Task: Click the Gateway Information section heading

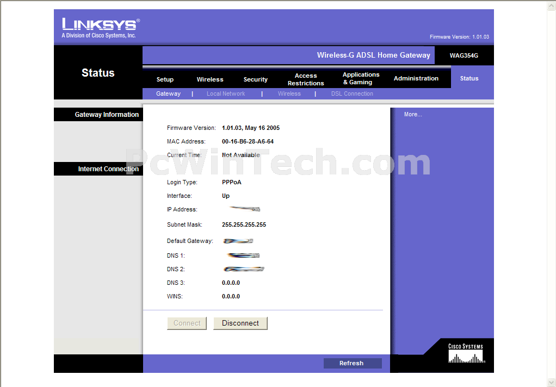Action: pyautogui.click(x=107, y=115)
